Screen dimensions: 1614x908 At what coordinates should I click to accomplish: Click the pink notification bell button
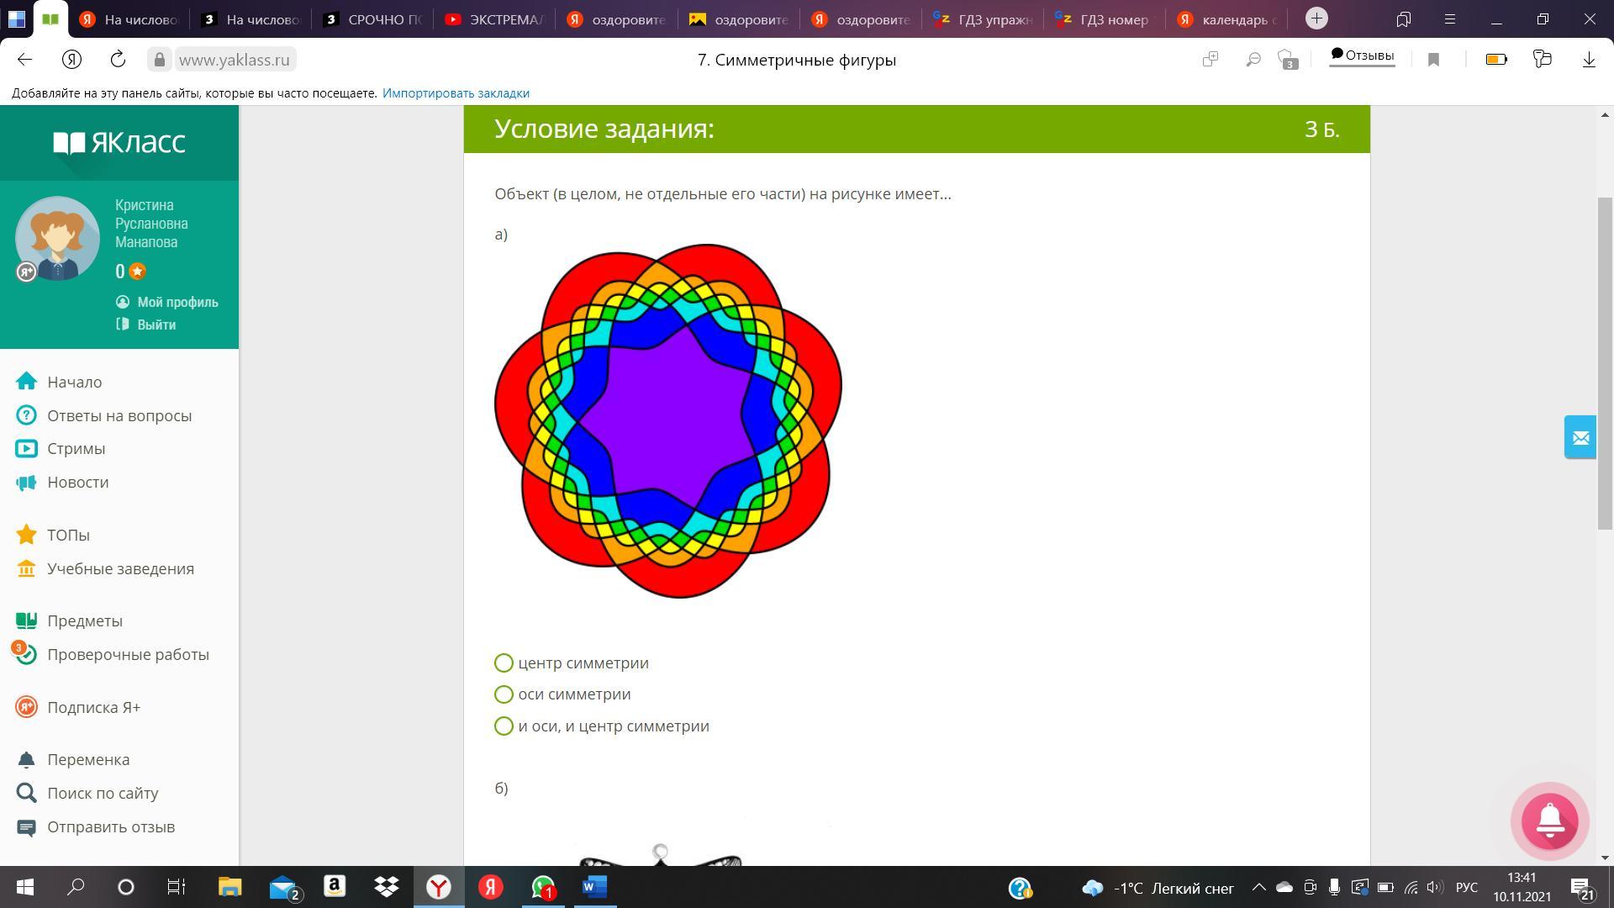1549,821
